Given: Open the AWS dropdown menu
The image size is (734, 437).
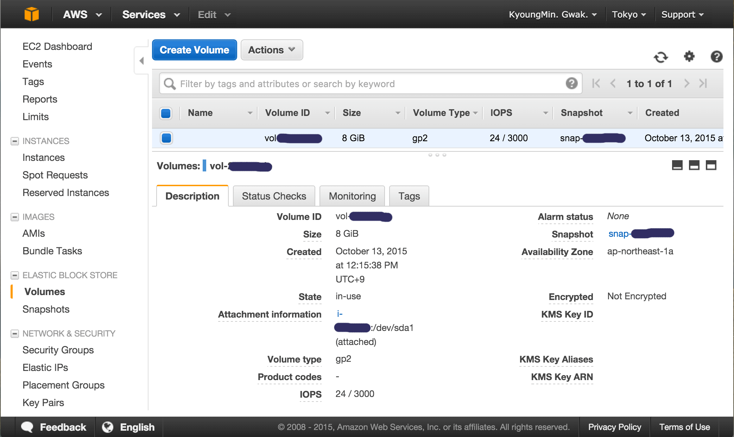Looking at the screenshot, I should point(82,14).
